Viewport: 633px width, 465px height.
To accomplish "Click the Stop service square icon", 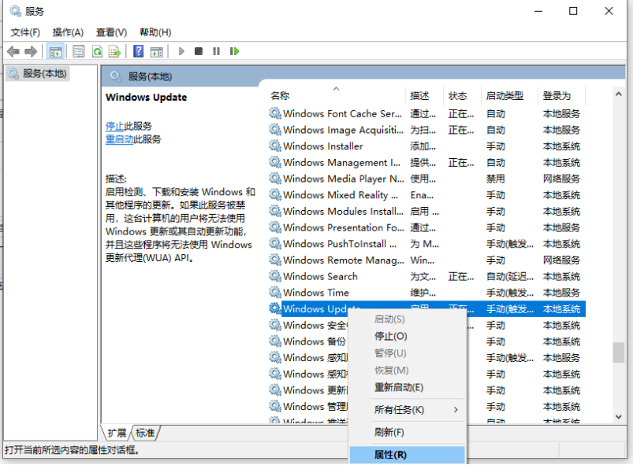I will pos(199,51).
